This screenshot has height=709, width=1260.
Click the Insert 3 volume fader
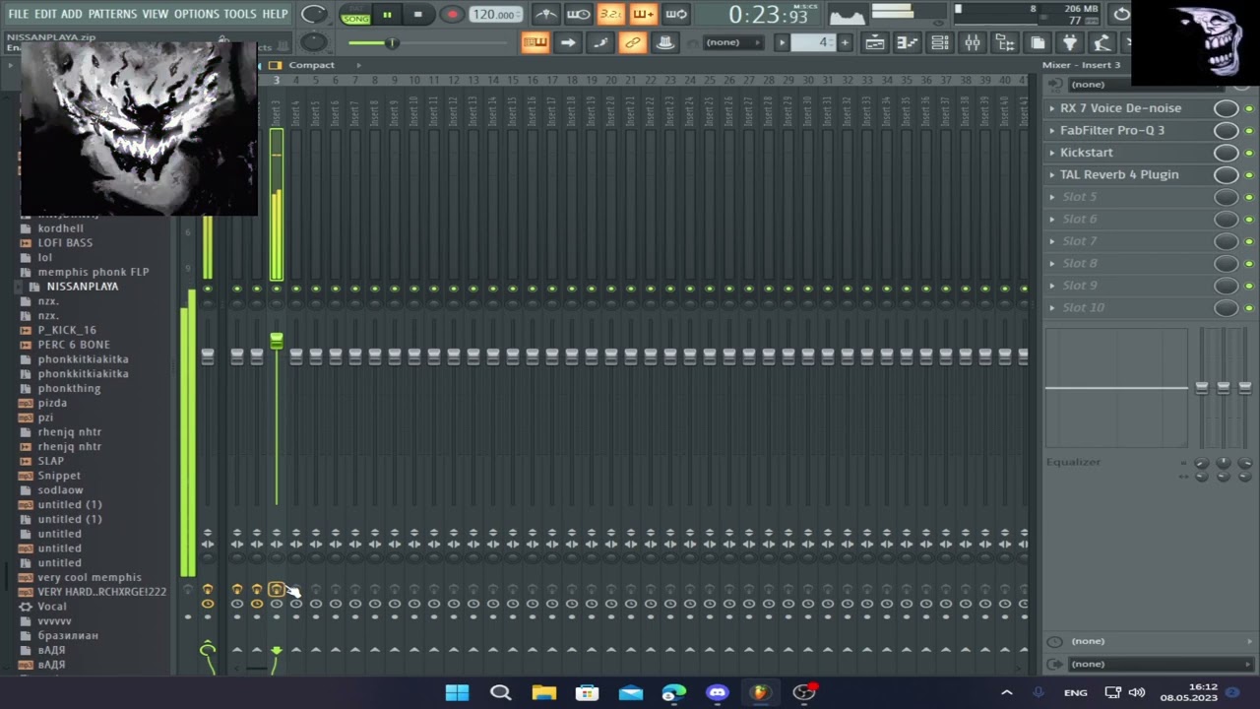277,341
